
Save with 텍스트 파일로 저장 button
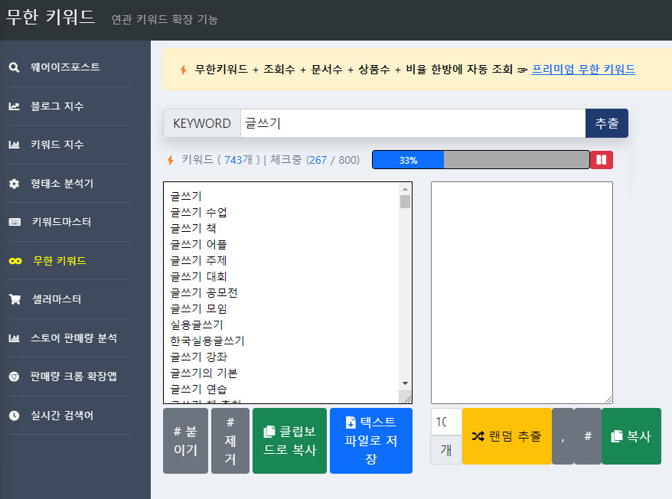(371, 441)
